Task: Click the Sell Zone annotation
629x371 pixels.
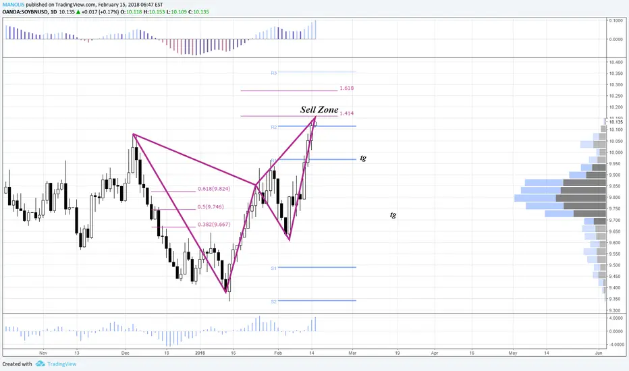Action: (319, 109)
